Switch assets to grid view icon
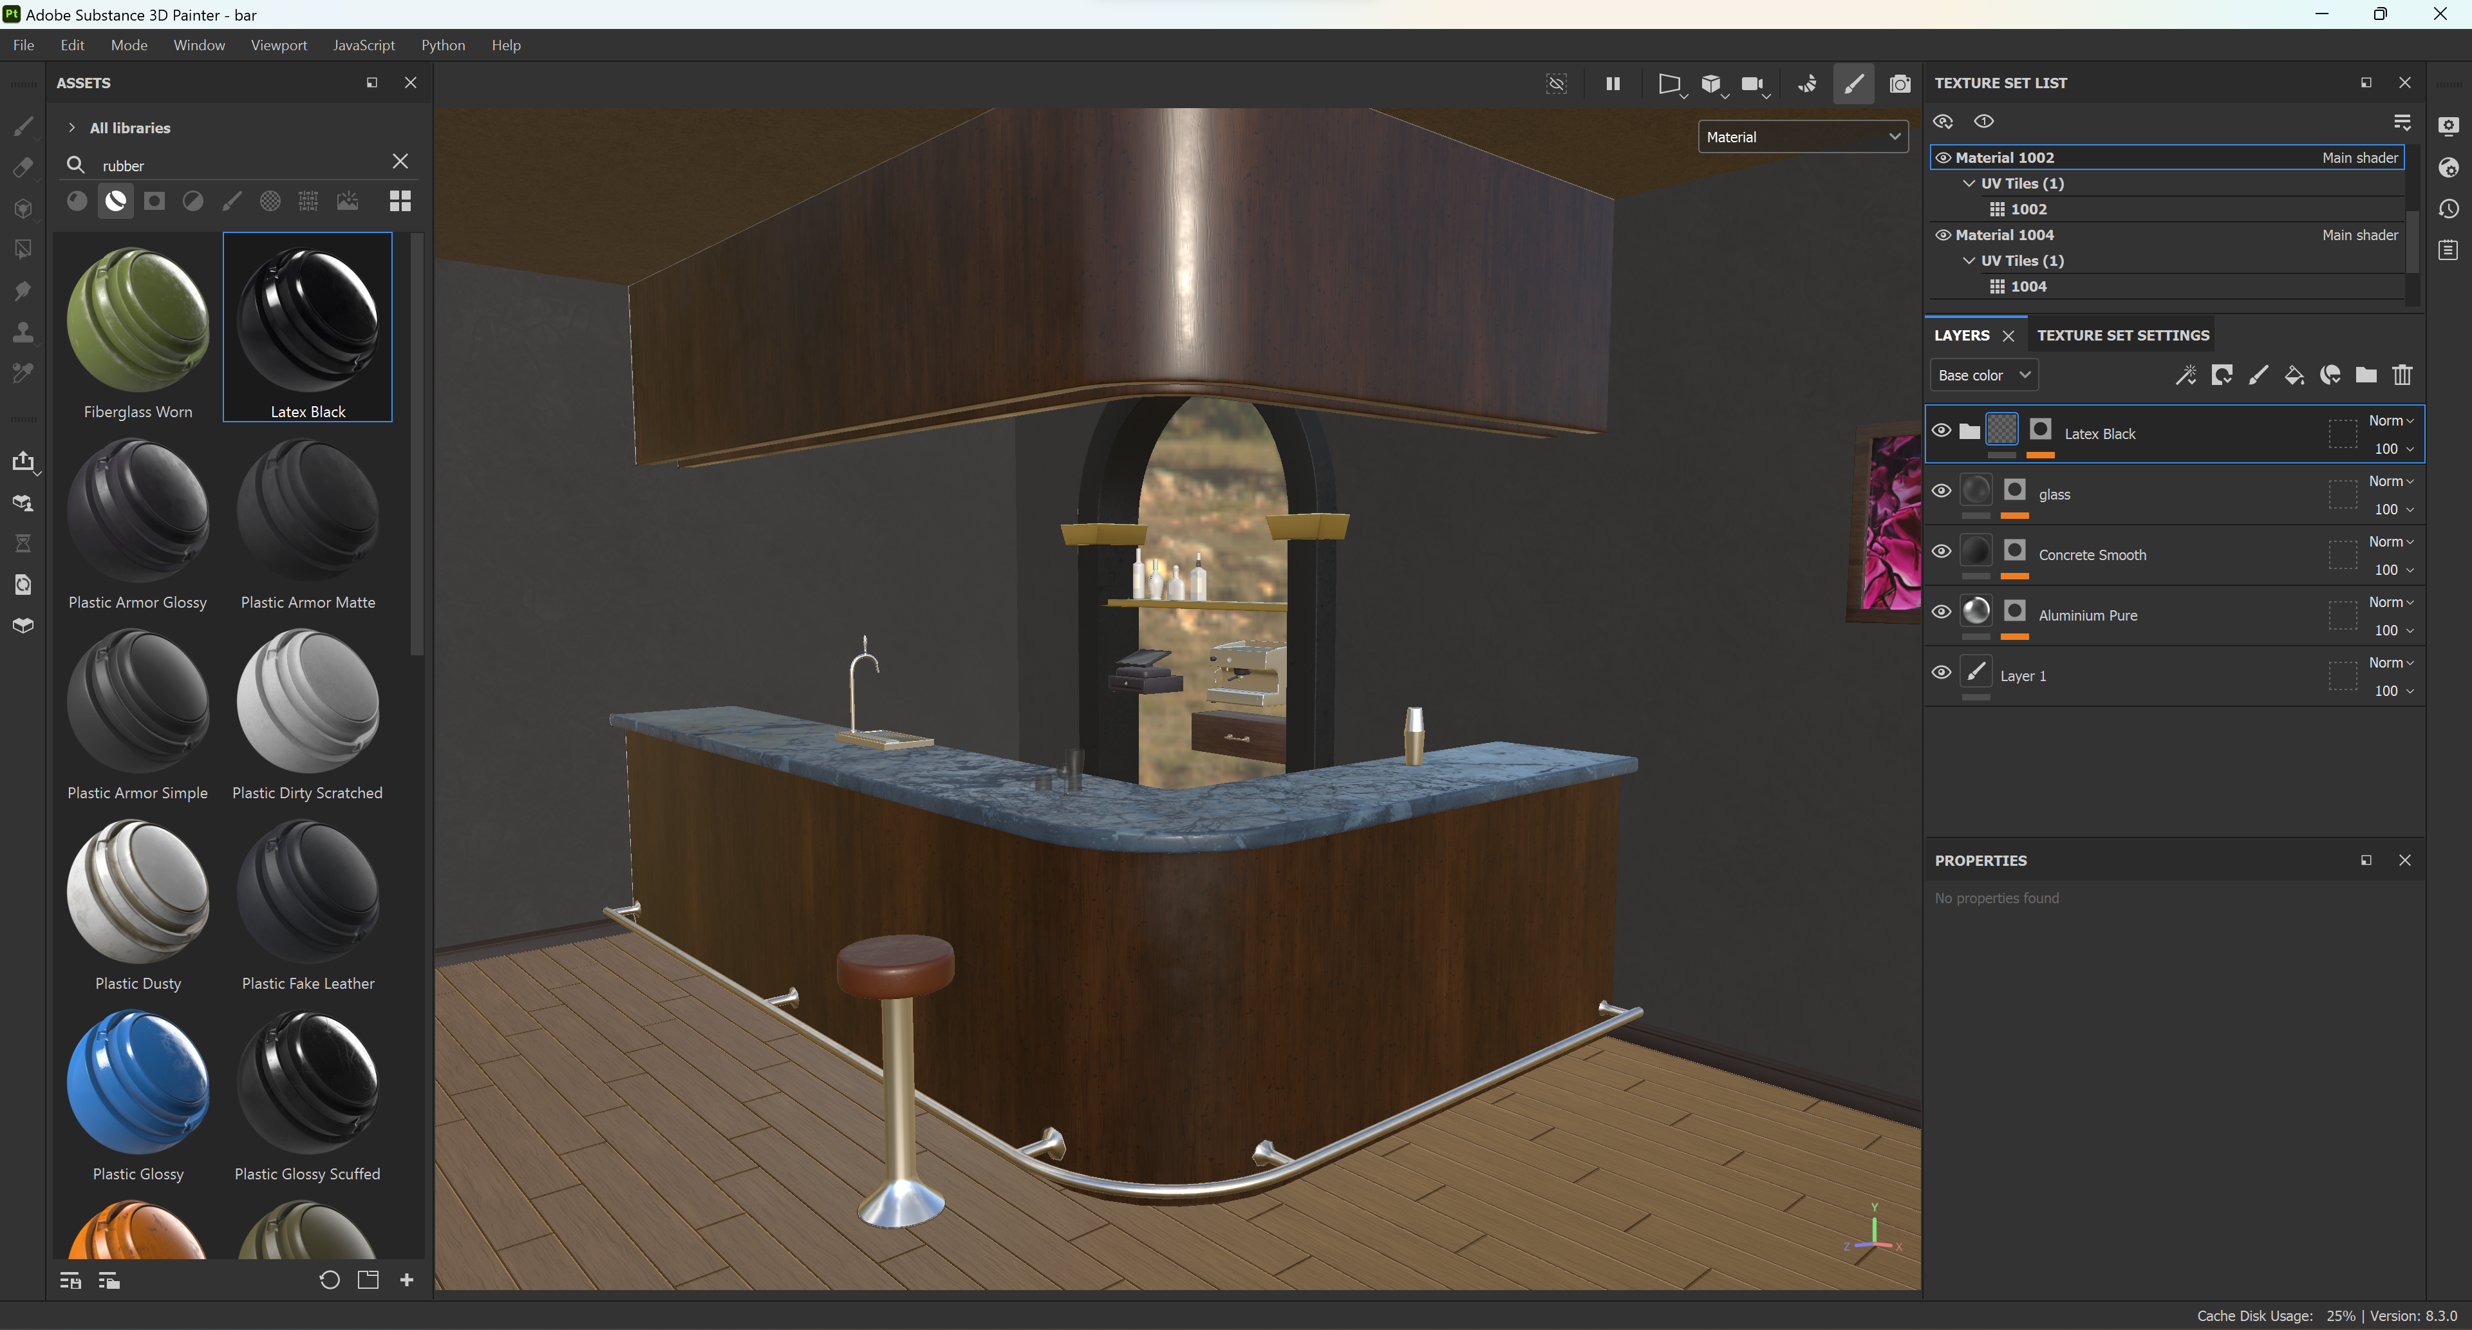The width and height of the screenshot is (2472, 1330). pos(400,201)
